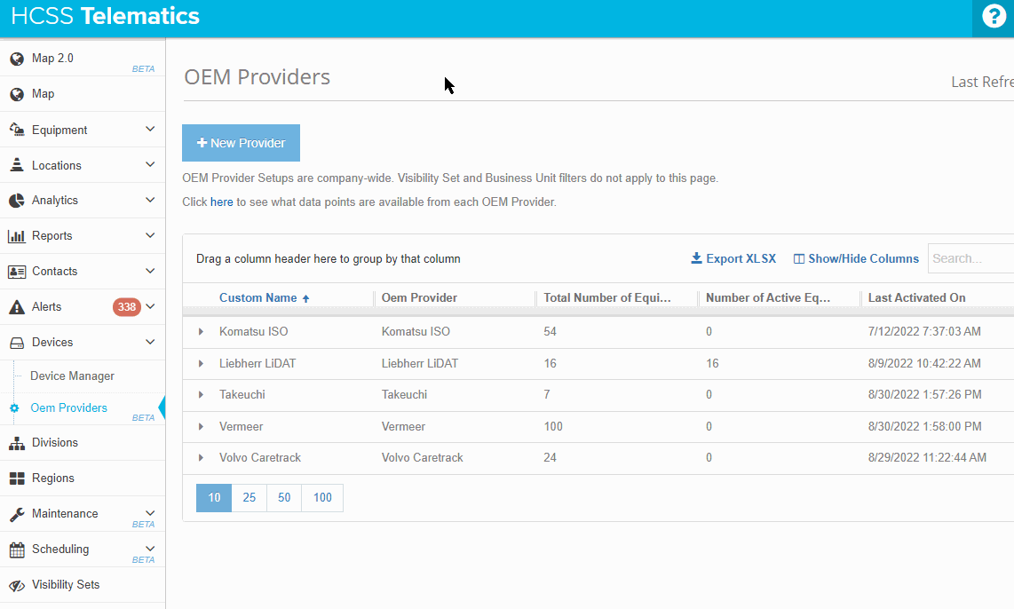Click the Maintenance wrench icon

[17, 514]
